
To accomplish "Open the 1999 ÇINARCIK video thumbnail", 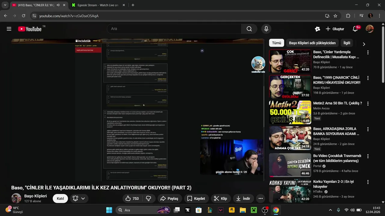I will pos(290,87).
